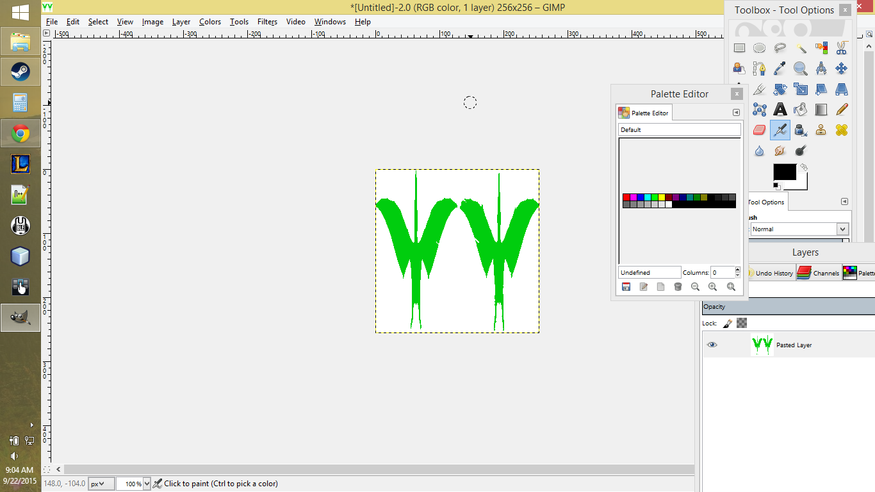Viewport: 875px width, 492px height.
Task: Delete color using Palette Editor trash icon
Action: point(678,287)
